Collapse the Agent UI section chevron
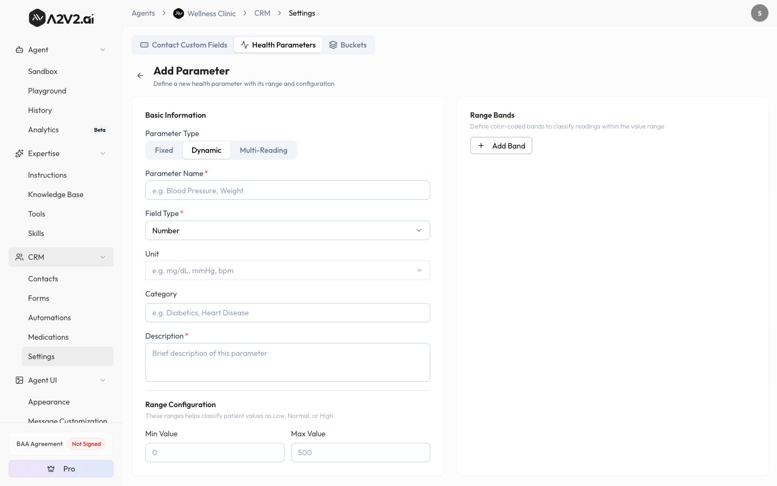The height and width of the screenshot is (486, 777). coord(103,380)
